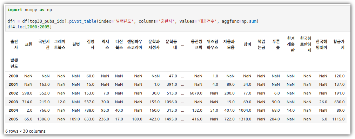
Task: Click the 1004.0 cell in row 2004
Action: (x=245, y=110)
